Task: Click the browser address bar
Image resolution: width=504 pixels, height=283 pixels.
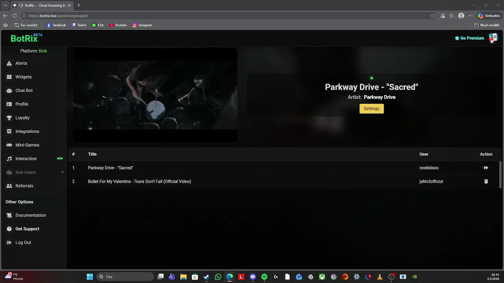Action: point(228,16)
